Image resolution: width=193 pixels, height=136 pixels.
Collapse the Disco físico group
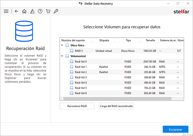click(x=63, y=46)
